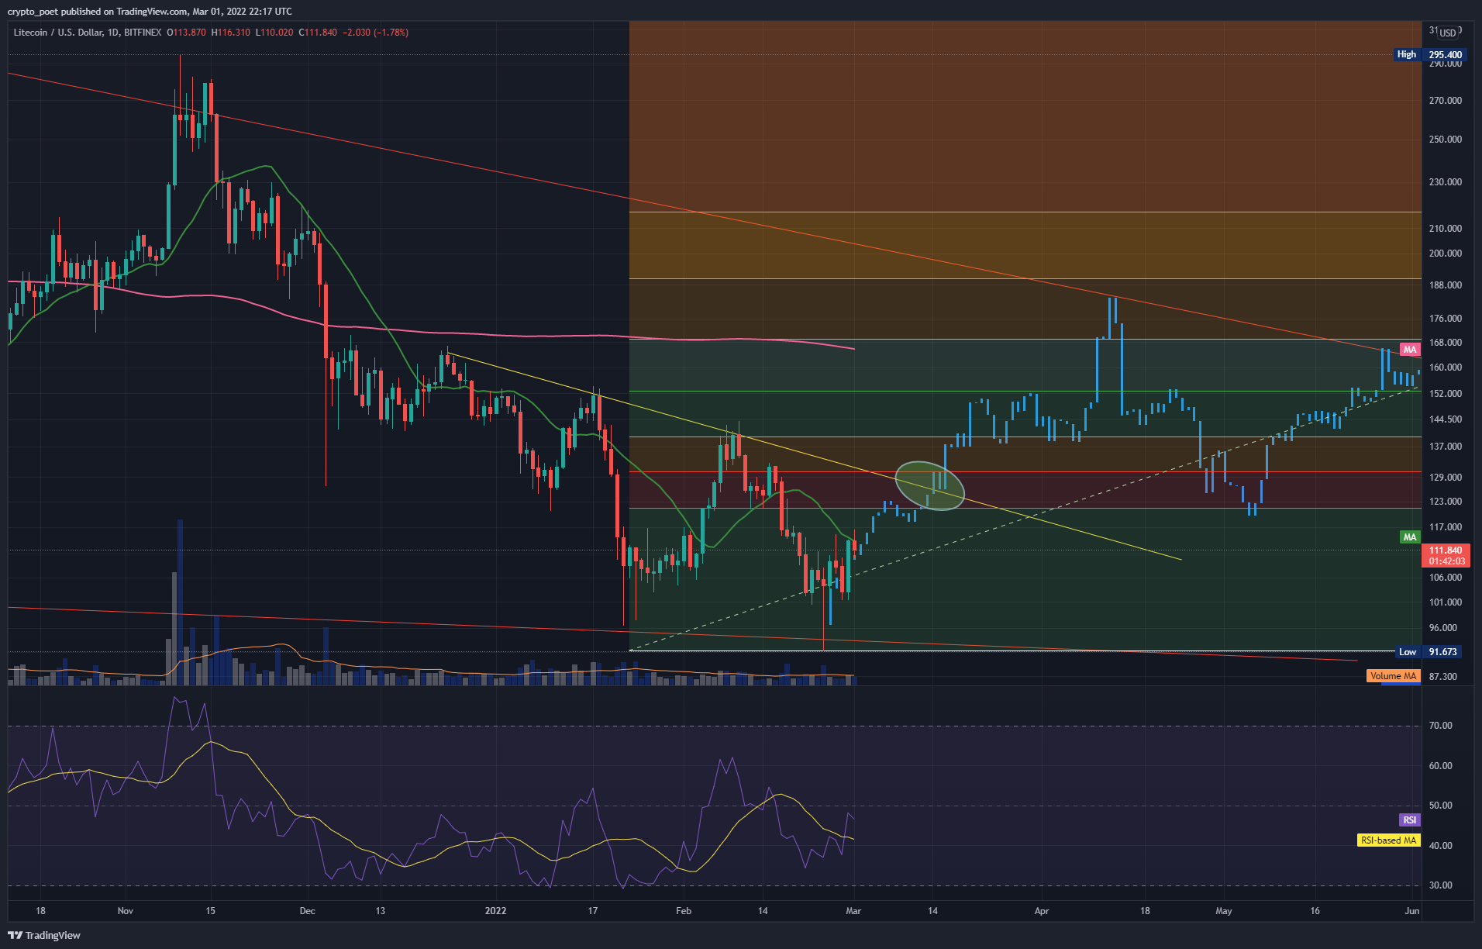Screen dimensions: 1482x949
Task: Click the countdown timer 01:42:03 under price
Action: coord(1447,561)
